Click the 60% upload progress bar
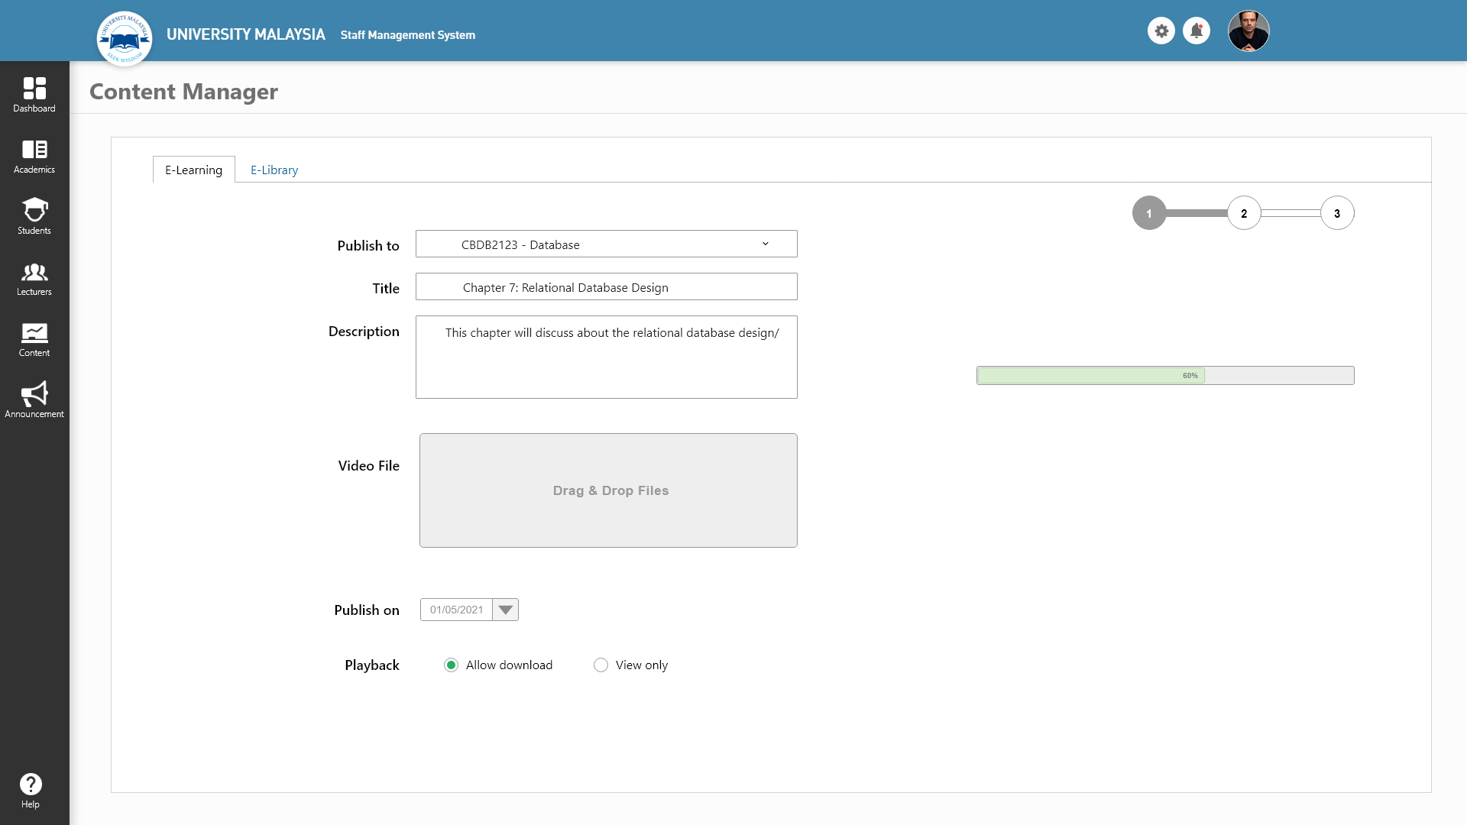The height and width of the screenshot is (825, 1467). point(1165,375)
